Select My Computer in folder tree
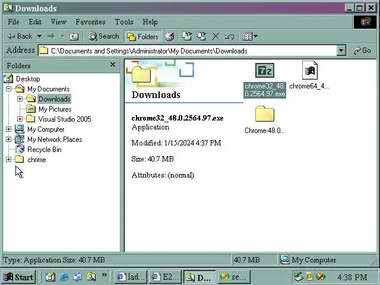Screen dimensions: 380x285 coord(46,129)
